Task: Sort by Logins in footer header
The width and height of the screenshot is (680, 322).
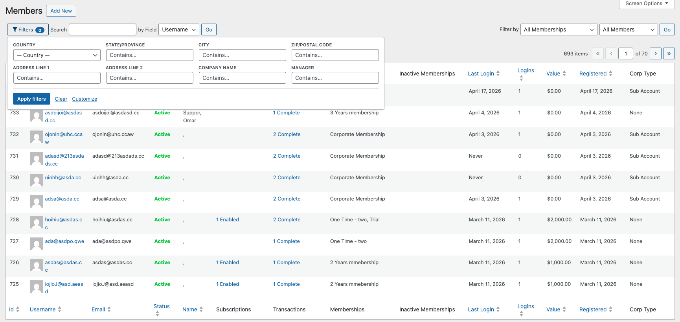Action: (526, 309)
